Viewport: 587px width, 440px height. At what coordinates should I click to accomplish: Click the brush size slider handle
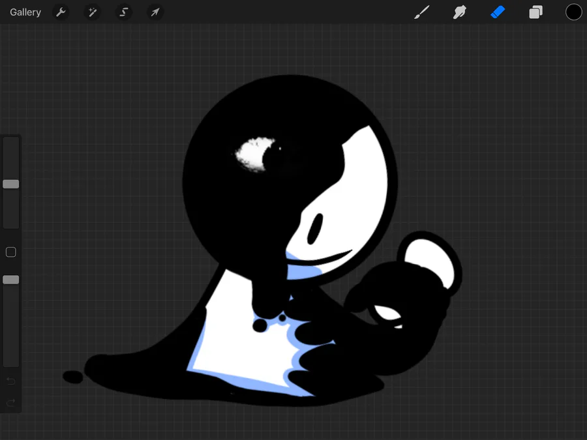(11, 184)
